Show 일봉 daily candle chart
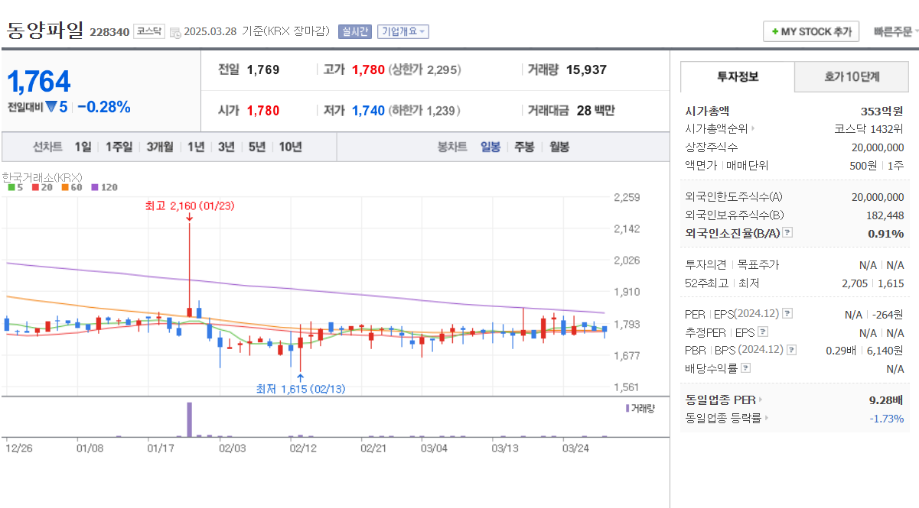 pos(490,147)
